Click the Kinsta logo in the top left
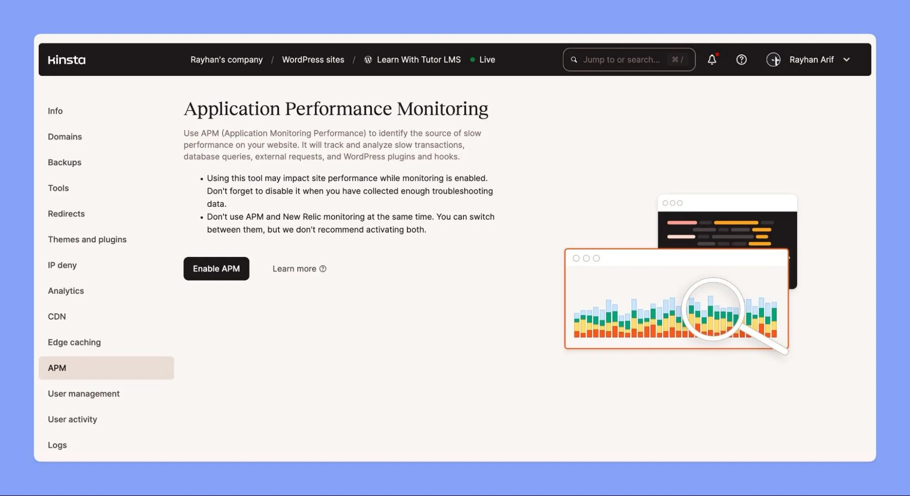This screenshot has width=910, height=496. 66,59
